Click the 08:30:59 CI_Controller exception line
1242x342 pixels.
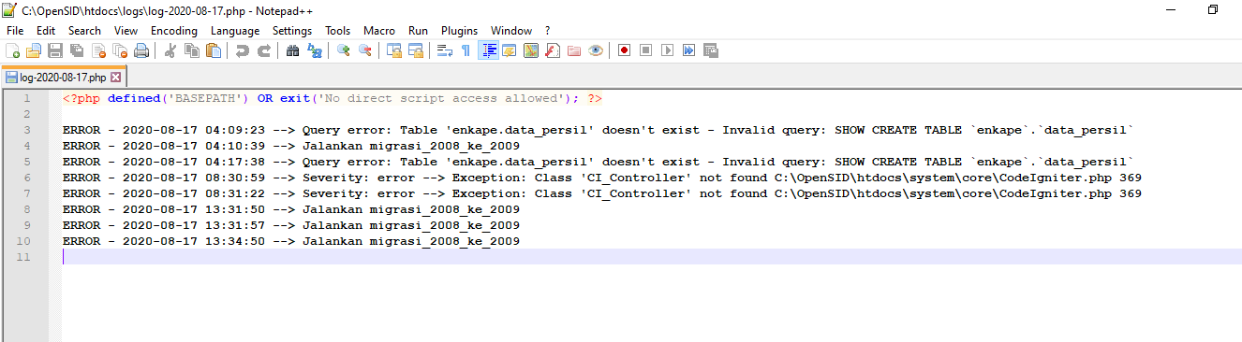tap(602, 178)
